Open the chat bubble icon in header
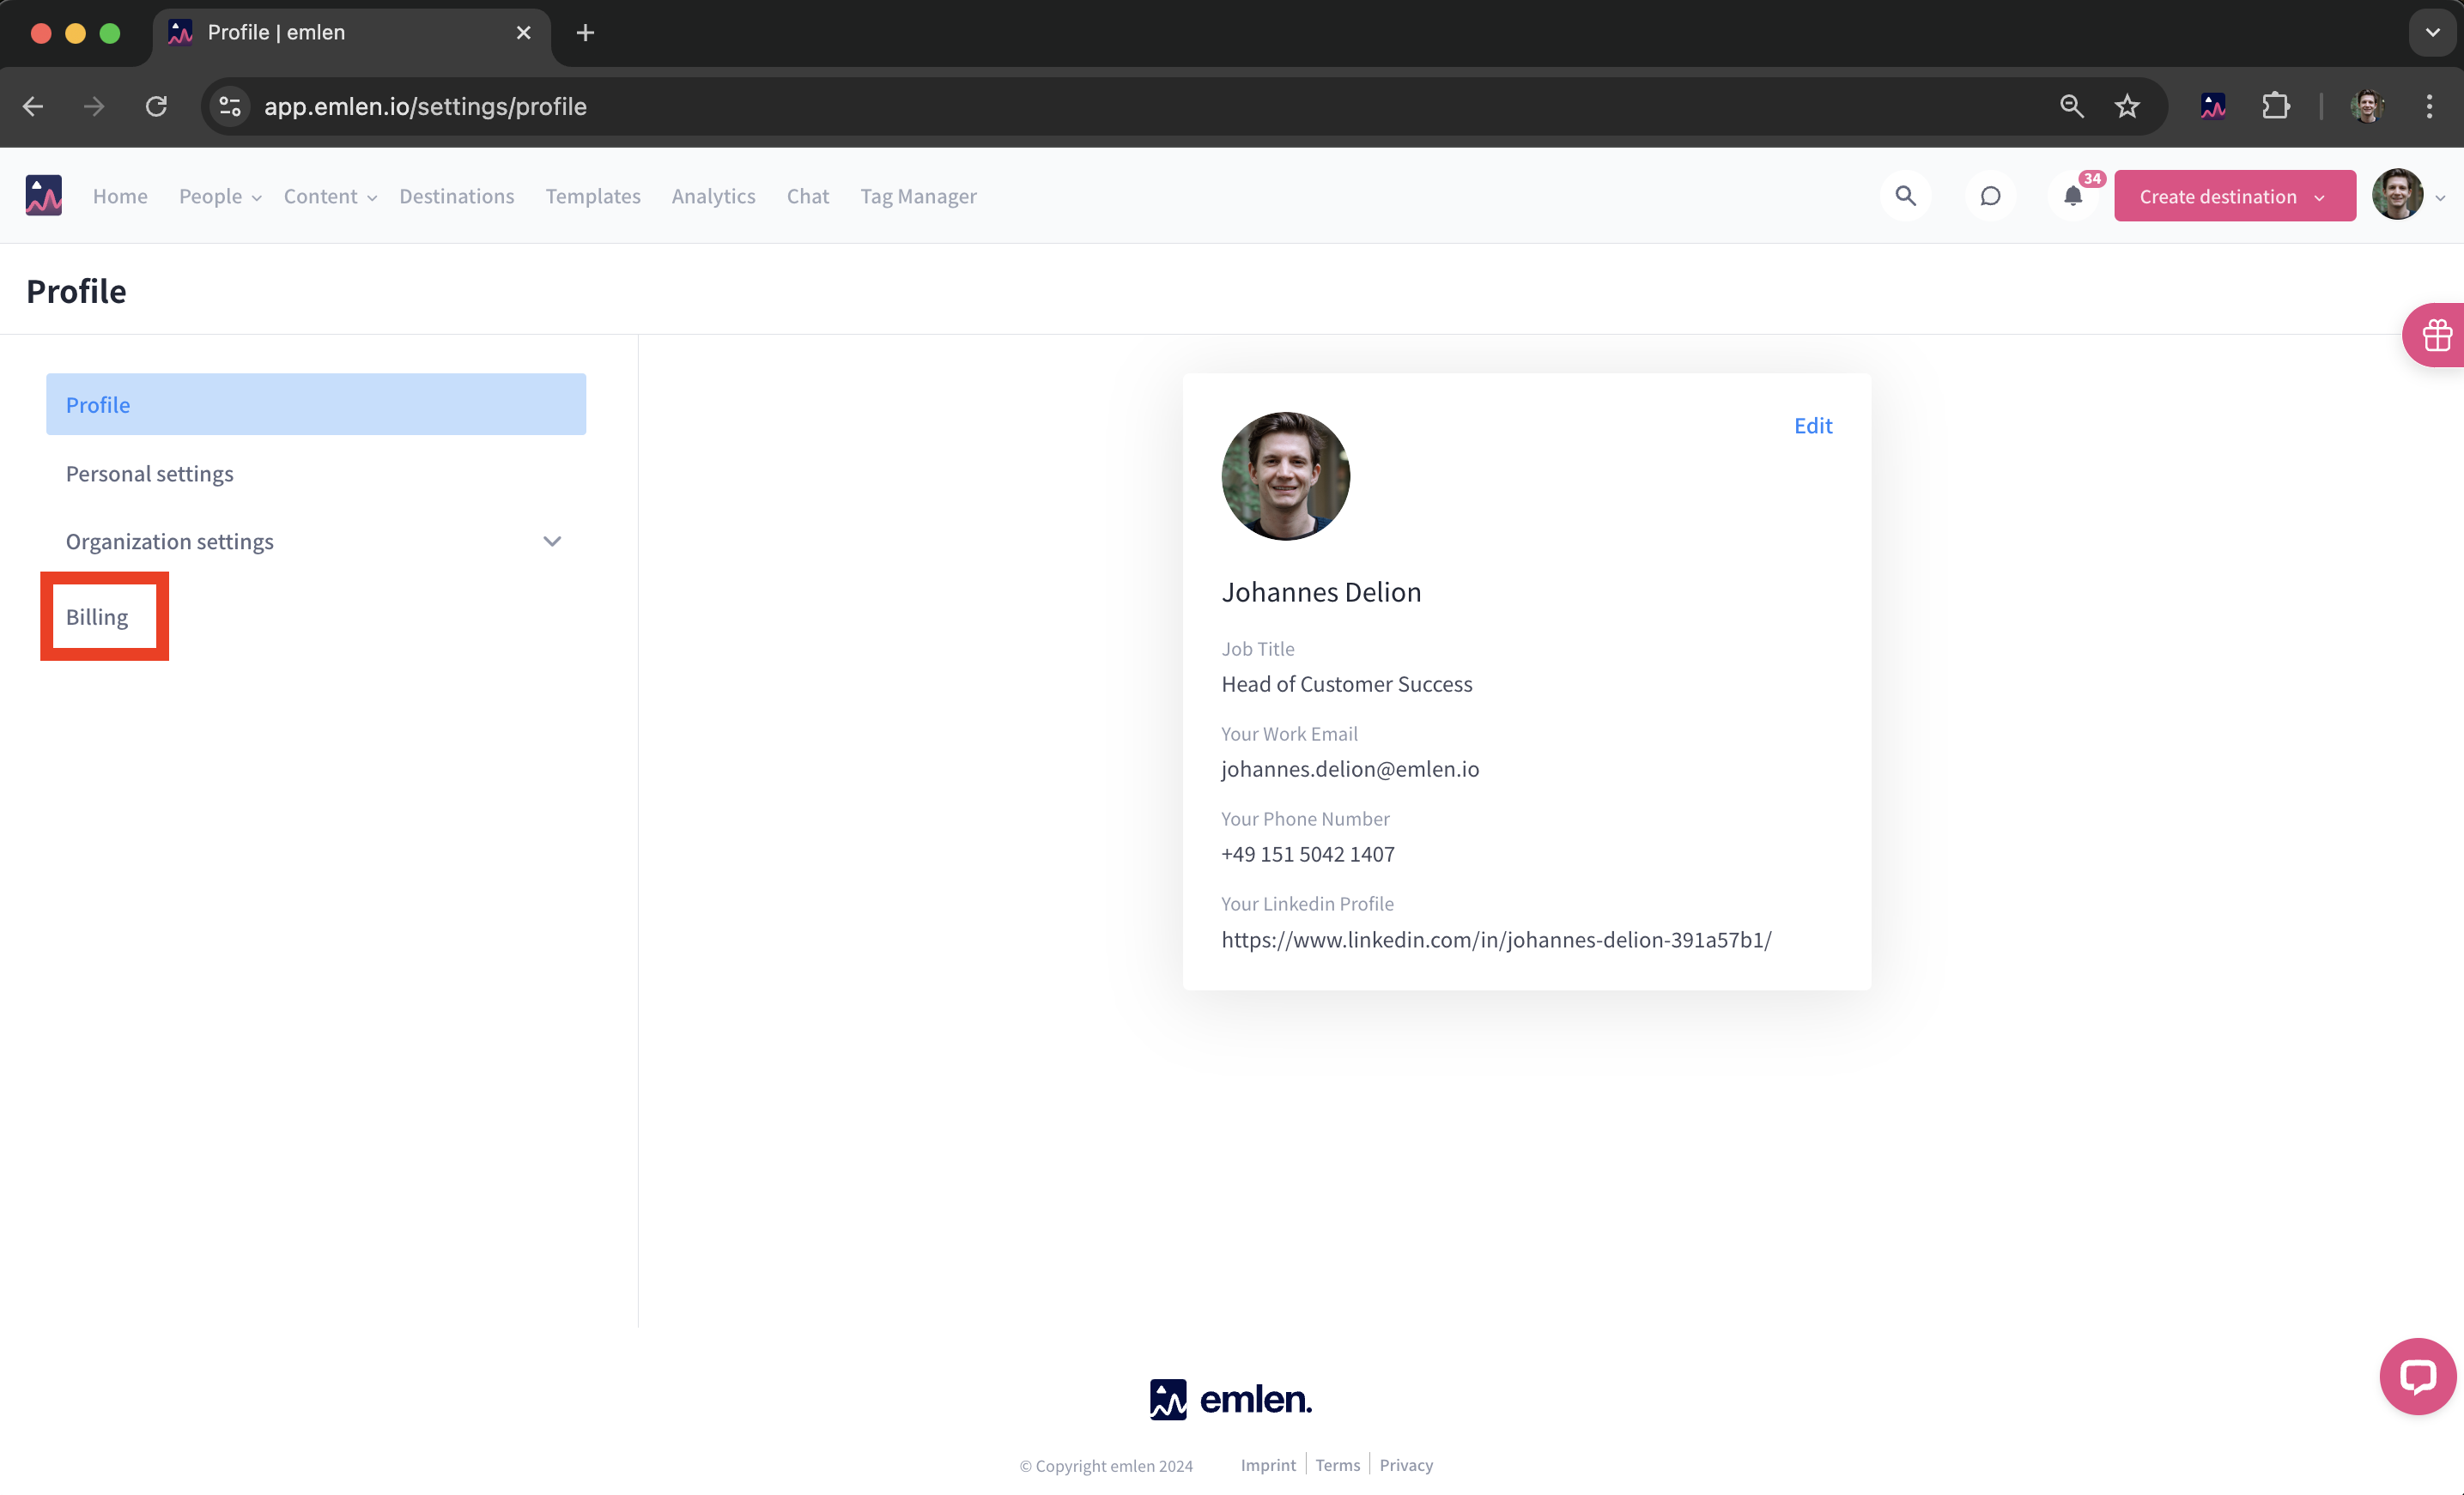The image size is (2464, 1495). [1990, 196]
